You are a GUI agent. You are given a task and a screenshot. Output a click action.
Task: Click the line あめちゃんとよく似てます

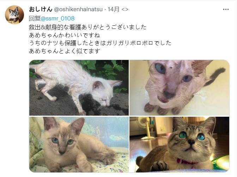point(65,51)
